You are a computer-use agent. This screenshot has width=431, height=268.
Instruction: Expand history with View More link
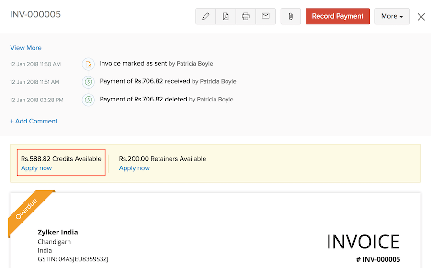click(x=26, y=48)
